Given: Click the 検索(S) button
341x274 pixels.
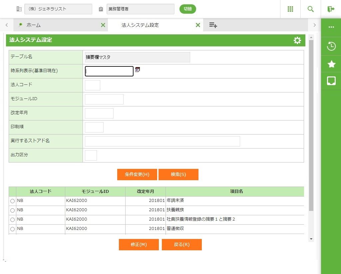Looking at the screenshot, I should [178, 175].
